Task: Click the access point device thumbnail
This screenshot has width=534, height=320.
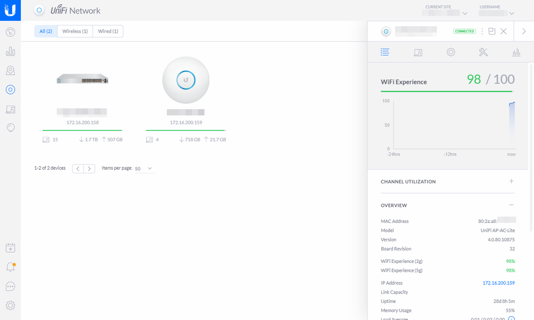Action: click(185, 80)
